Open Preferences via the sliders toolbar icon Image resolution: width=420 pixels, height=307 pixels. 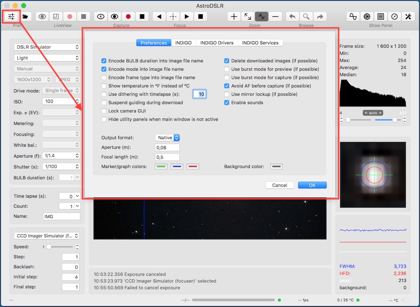[x=11, y=17]
